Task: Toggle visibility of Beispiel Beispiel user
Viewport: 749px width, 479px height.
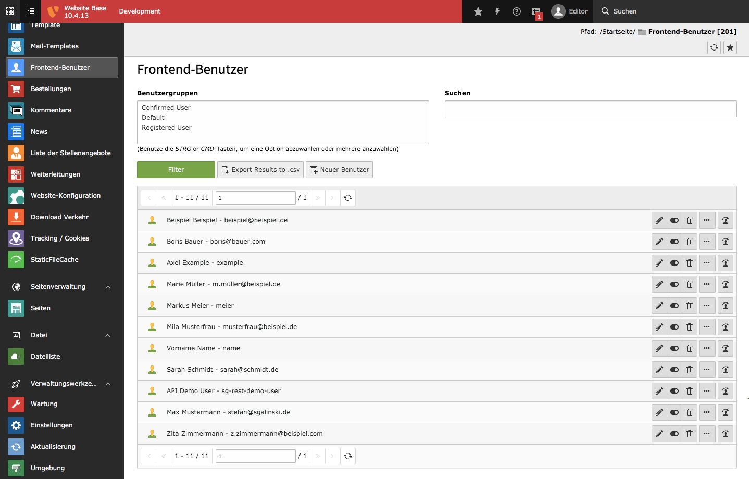Action: click(x=674, y=220)
